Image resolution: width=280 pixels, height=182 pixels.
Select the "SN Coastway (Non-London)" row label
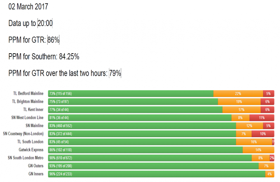pos(23,134)
